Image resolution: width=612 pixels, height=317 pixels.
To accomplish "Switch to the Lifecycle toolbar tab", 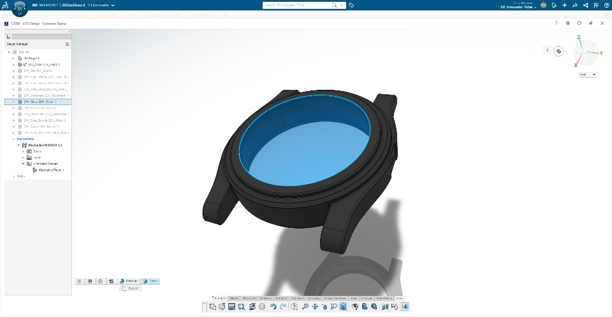I will pyautogui.click(x=367, y=299).
